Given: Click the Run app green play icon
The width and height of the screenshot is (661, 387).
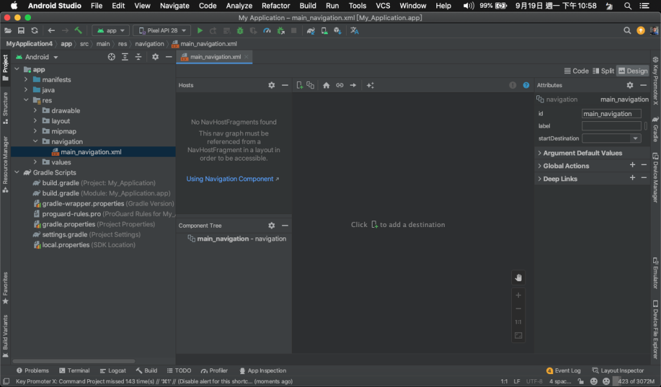Looking at the screenshot, I should (x=200, y=30).
